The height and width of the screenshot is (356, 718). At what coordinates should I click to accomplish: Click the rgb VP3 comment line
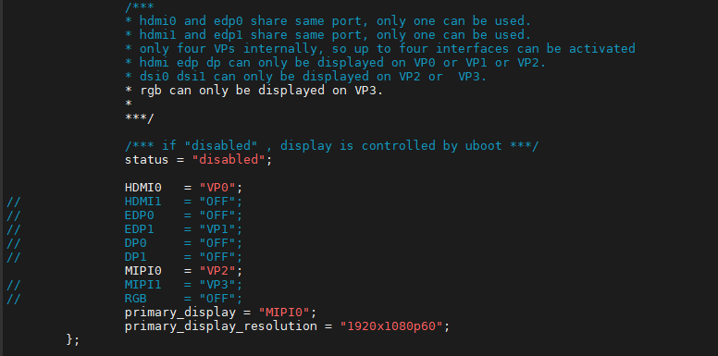(254, 90)
